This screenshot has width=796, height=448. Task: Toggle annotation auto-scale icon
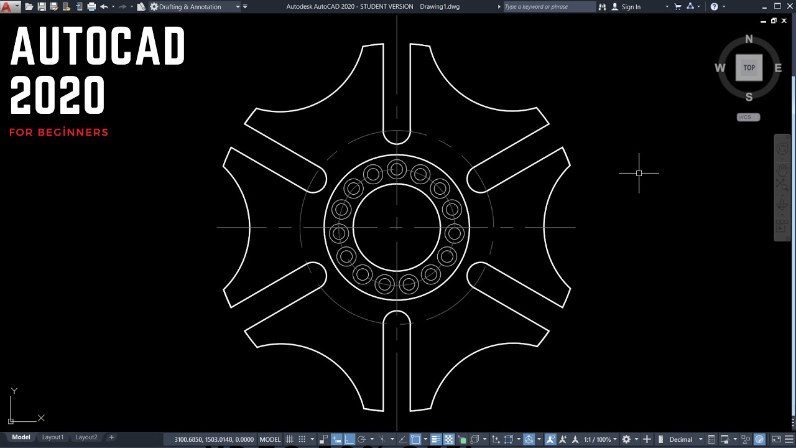pyautogui.click(x=563, y=439)
